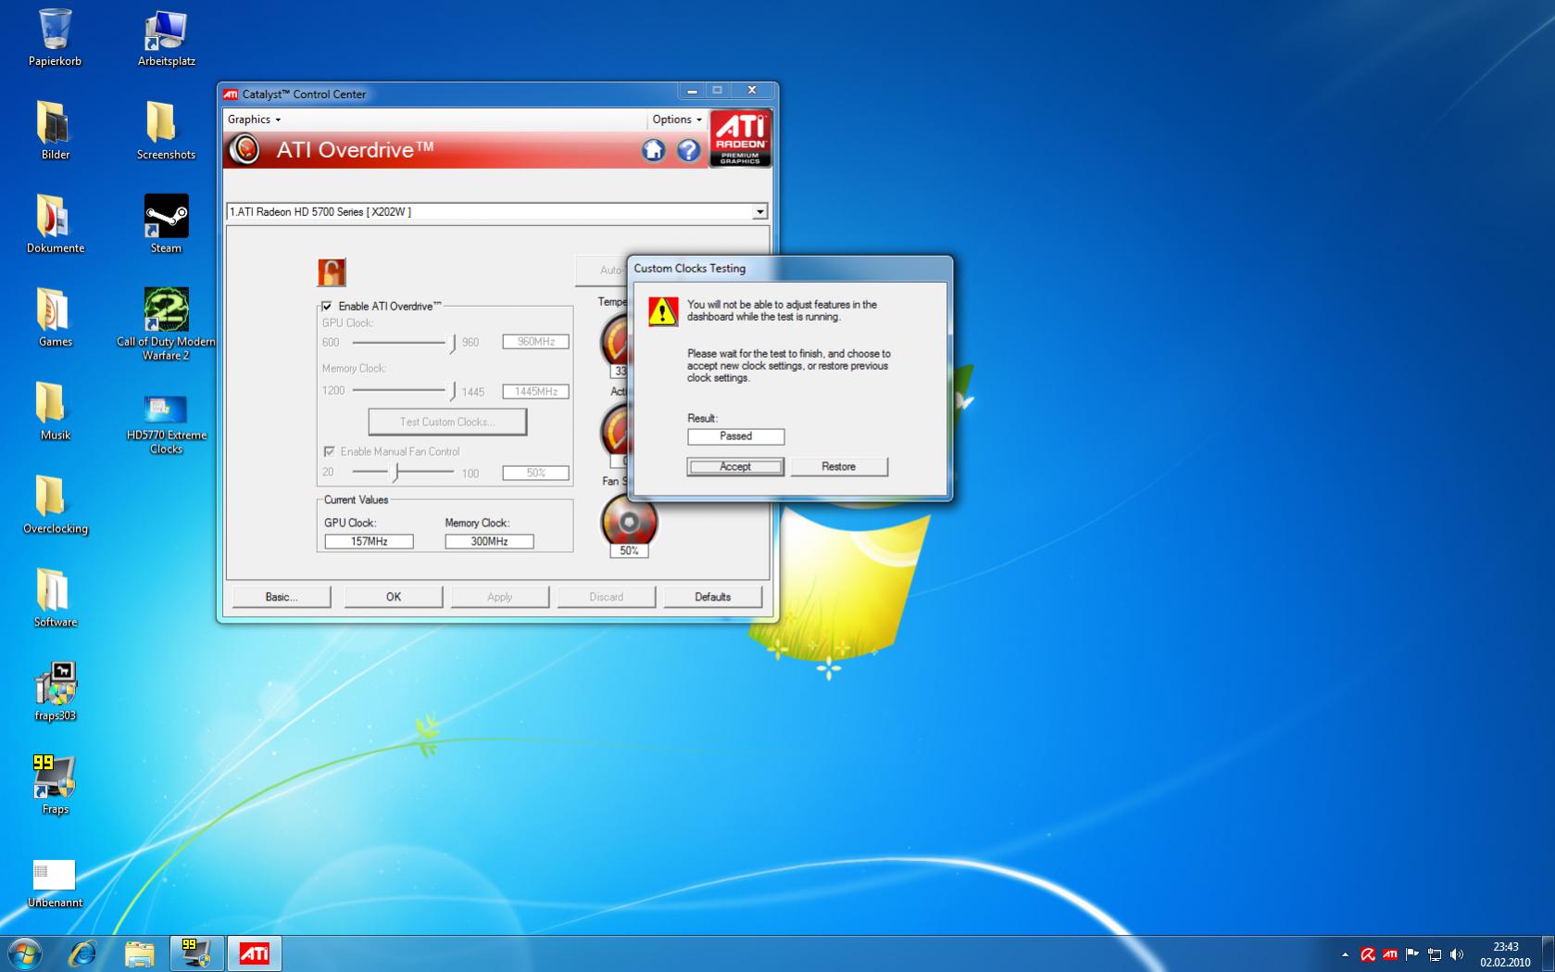Toggle the Enable ATI Overdrive checkbox
The width and height of the screenshot is (1555, 972).
pyautogui.click(x=326, y=306)
